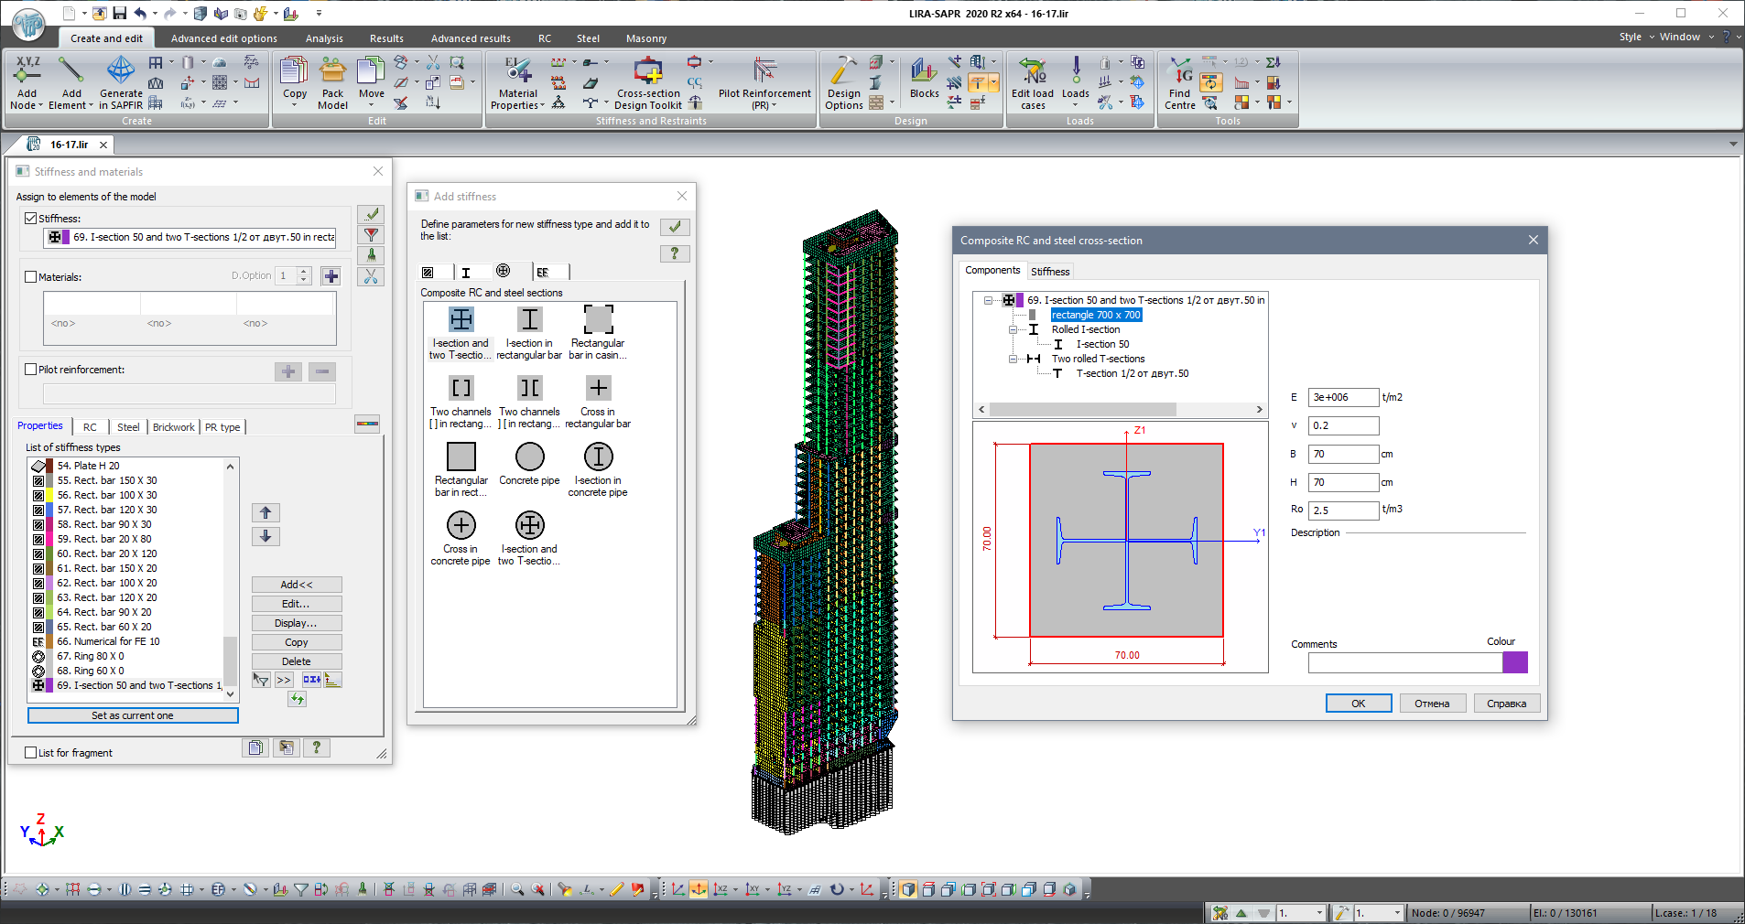Open the Stiffness tab in composite dialog

tap(1050, 272)
